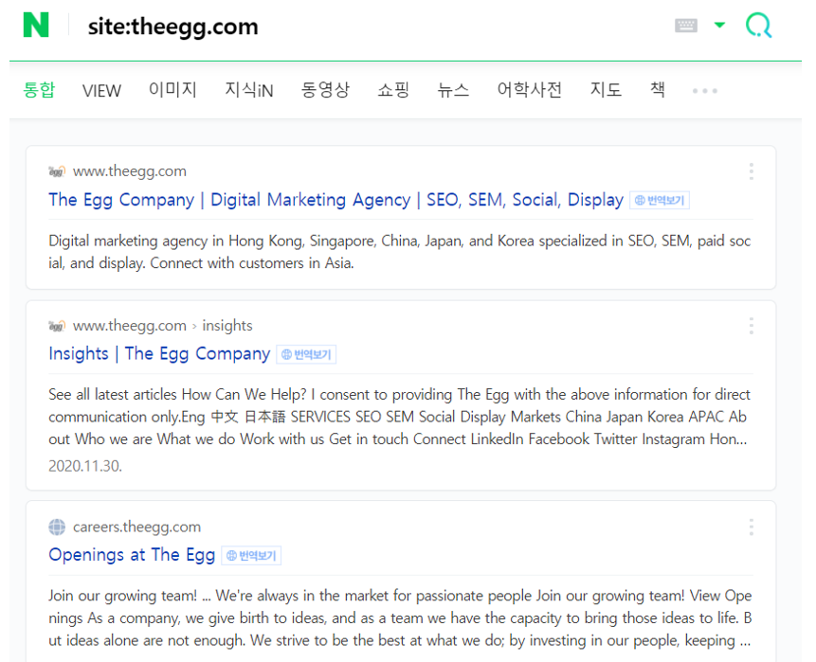The height and width of the screenshot is (662, 816).
Task: Click the insights breadcrumb path
Action: coord(227,326)
